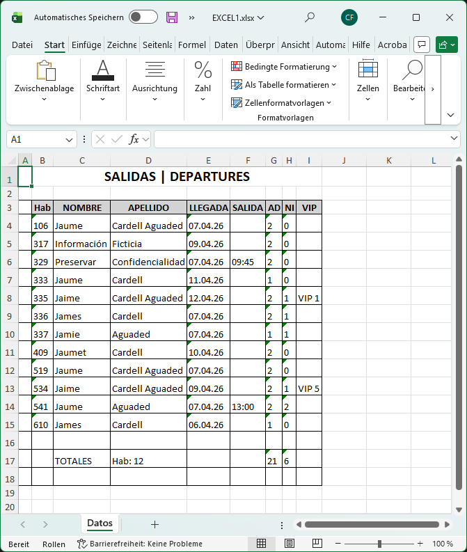This screenshot has height=552, width=467.
Task: Select Normal view in status bar
Action: coord(261,544)
